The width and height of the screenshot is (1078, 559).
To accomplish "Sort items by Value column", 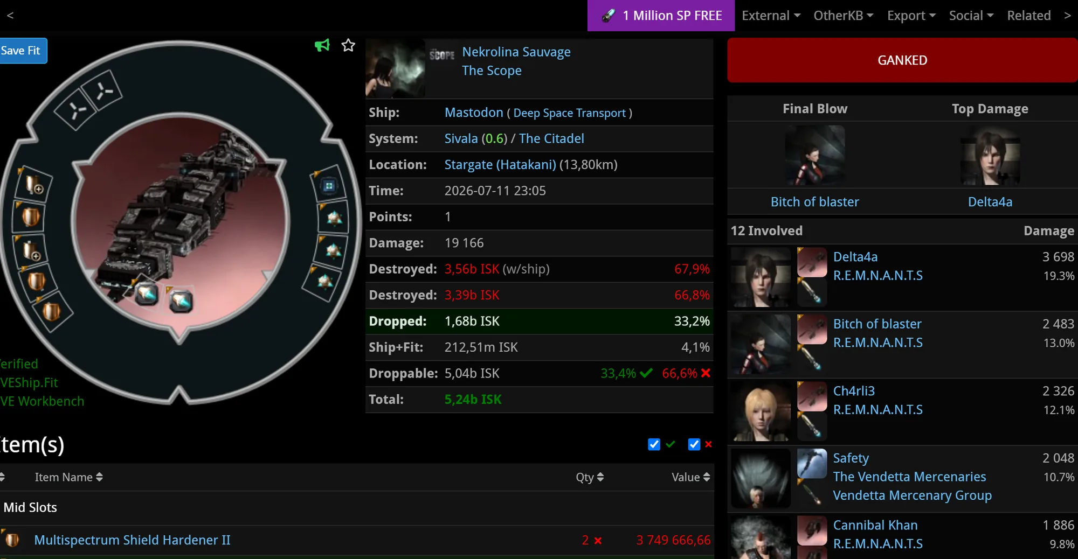I will click(x=691, y=477).
